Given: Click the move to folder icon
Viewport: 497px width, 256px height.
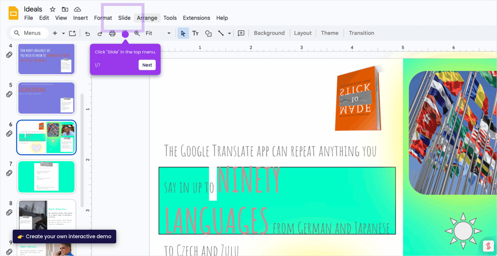Looking at the screenshot, I should (x=65, y=10).
